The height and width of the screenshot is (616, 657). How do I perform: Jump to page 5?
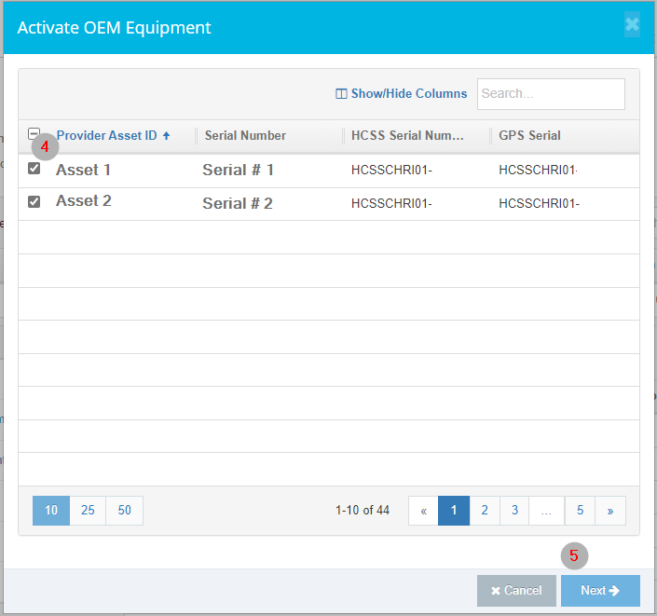tap(580, 511)
